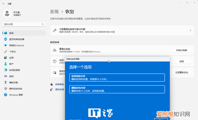Screen dimensions: 198x120
Task: Click the system monitor icon in the sidebar
Action: tap(6, 33)
